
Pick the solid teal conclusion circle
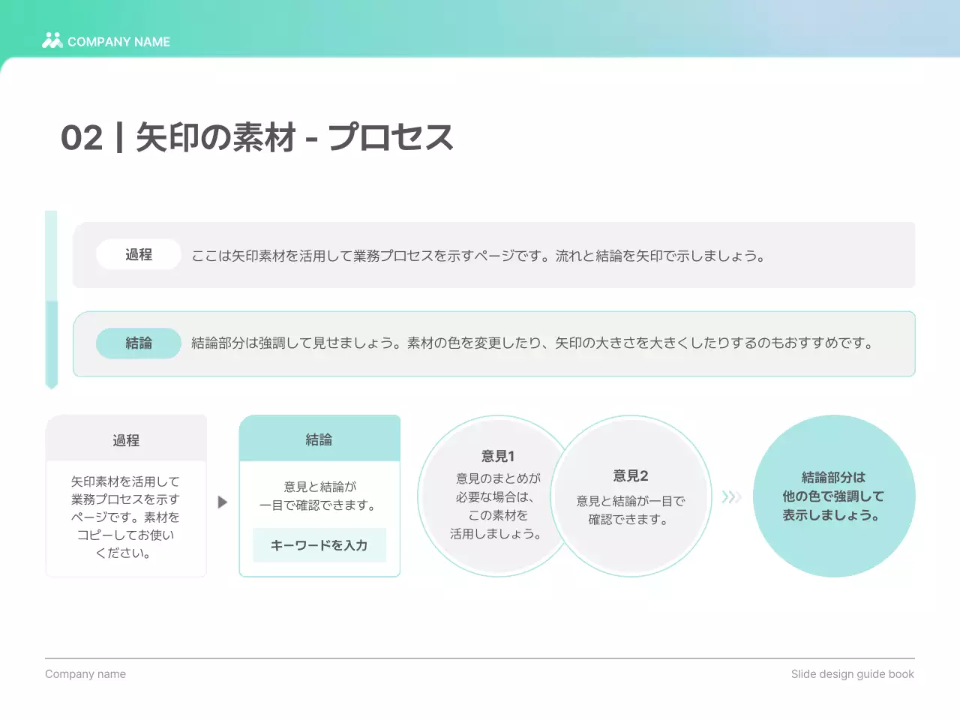(x=833, y=496)
